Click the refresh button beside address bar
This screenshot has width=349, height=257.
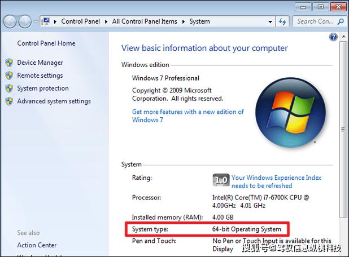tap(282, 22)
